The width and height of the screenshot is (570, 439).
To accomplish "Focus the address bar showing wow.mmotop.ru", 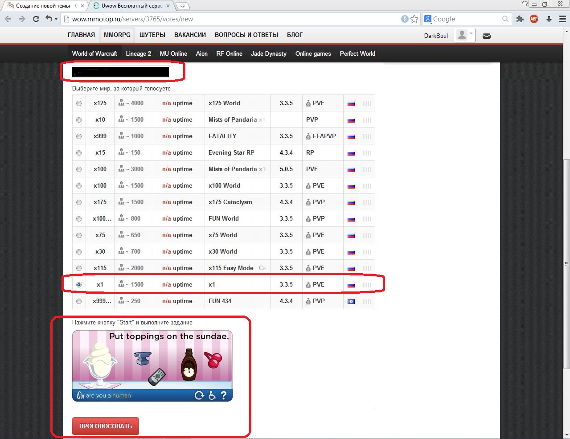I will (x=232, y=19).
